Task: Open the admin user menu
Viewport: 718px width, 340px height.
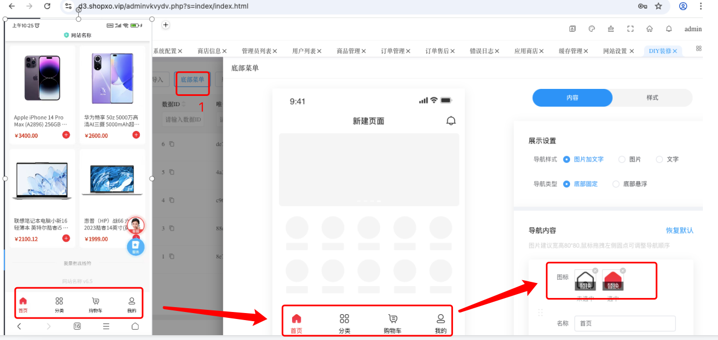Action: coord(693,29)
